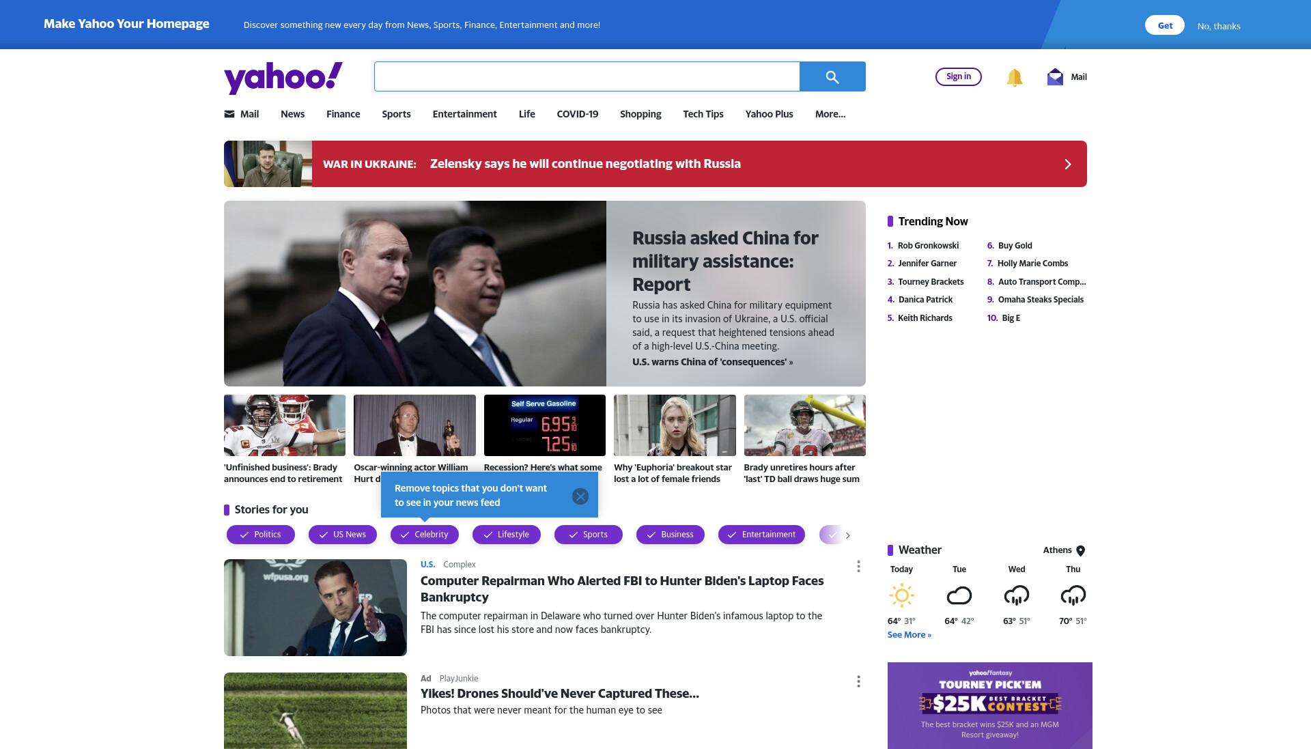
Task: Open trending topic Keith Richards
Action: point(925,318)
